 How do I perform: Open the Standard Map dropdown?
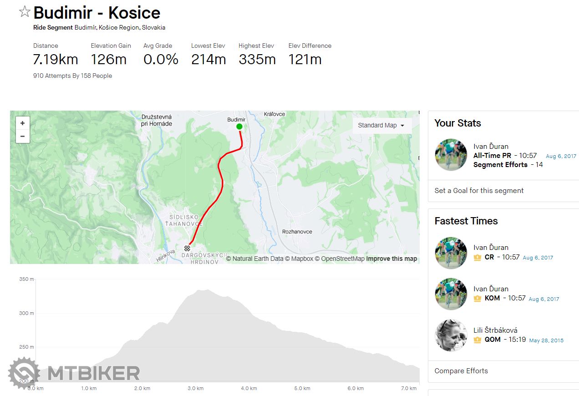tap(381, 125)
